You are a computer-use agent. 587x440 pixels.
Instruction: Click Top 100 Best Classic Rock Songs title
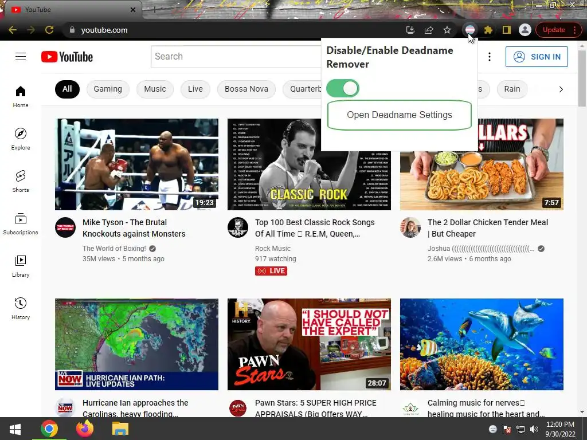pyautogui.click(x=315, y=228)
